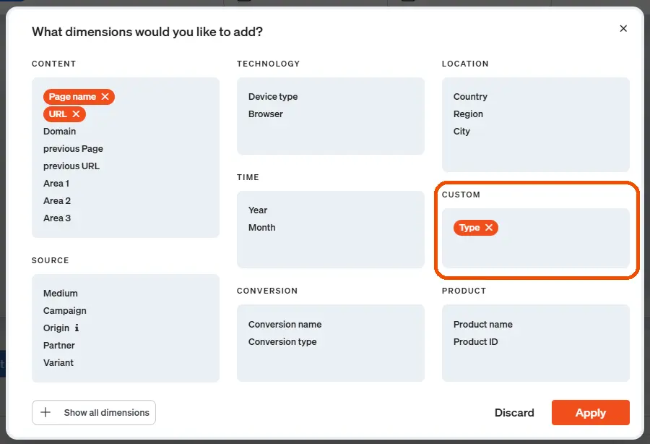Select the Browser dimension
The width and height of the screenshot is (650, 444).
[266, 114]
